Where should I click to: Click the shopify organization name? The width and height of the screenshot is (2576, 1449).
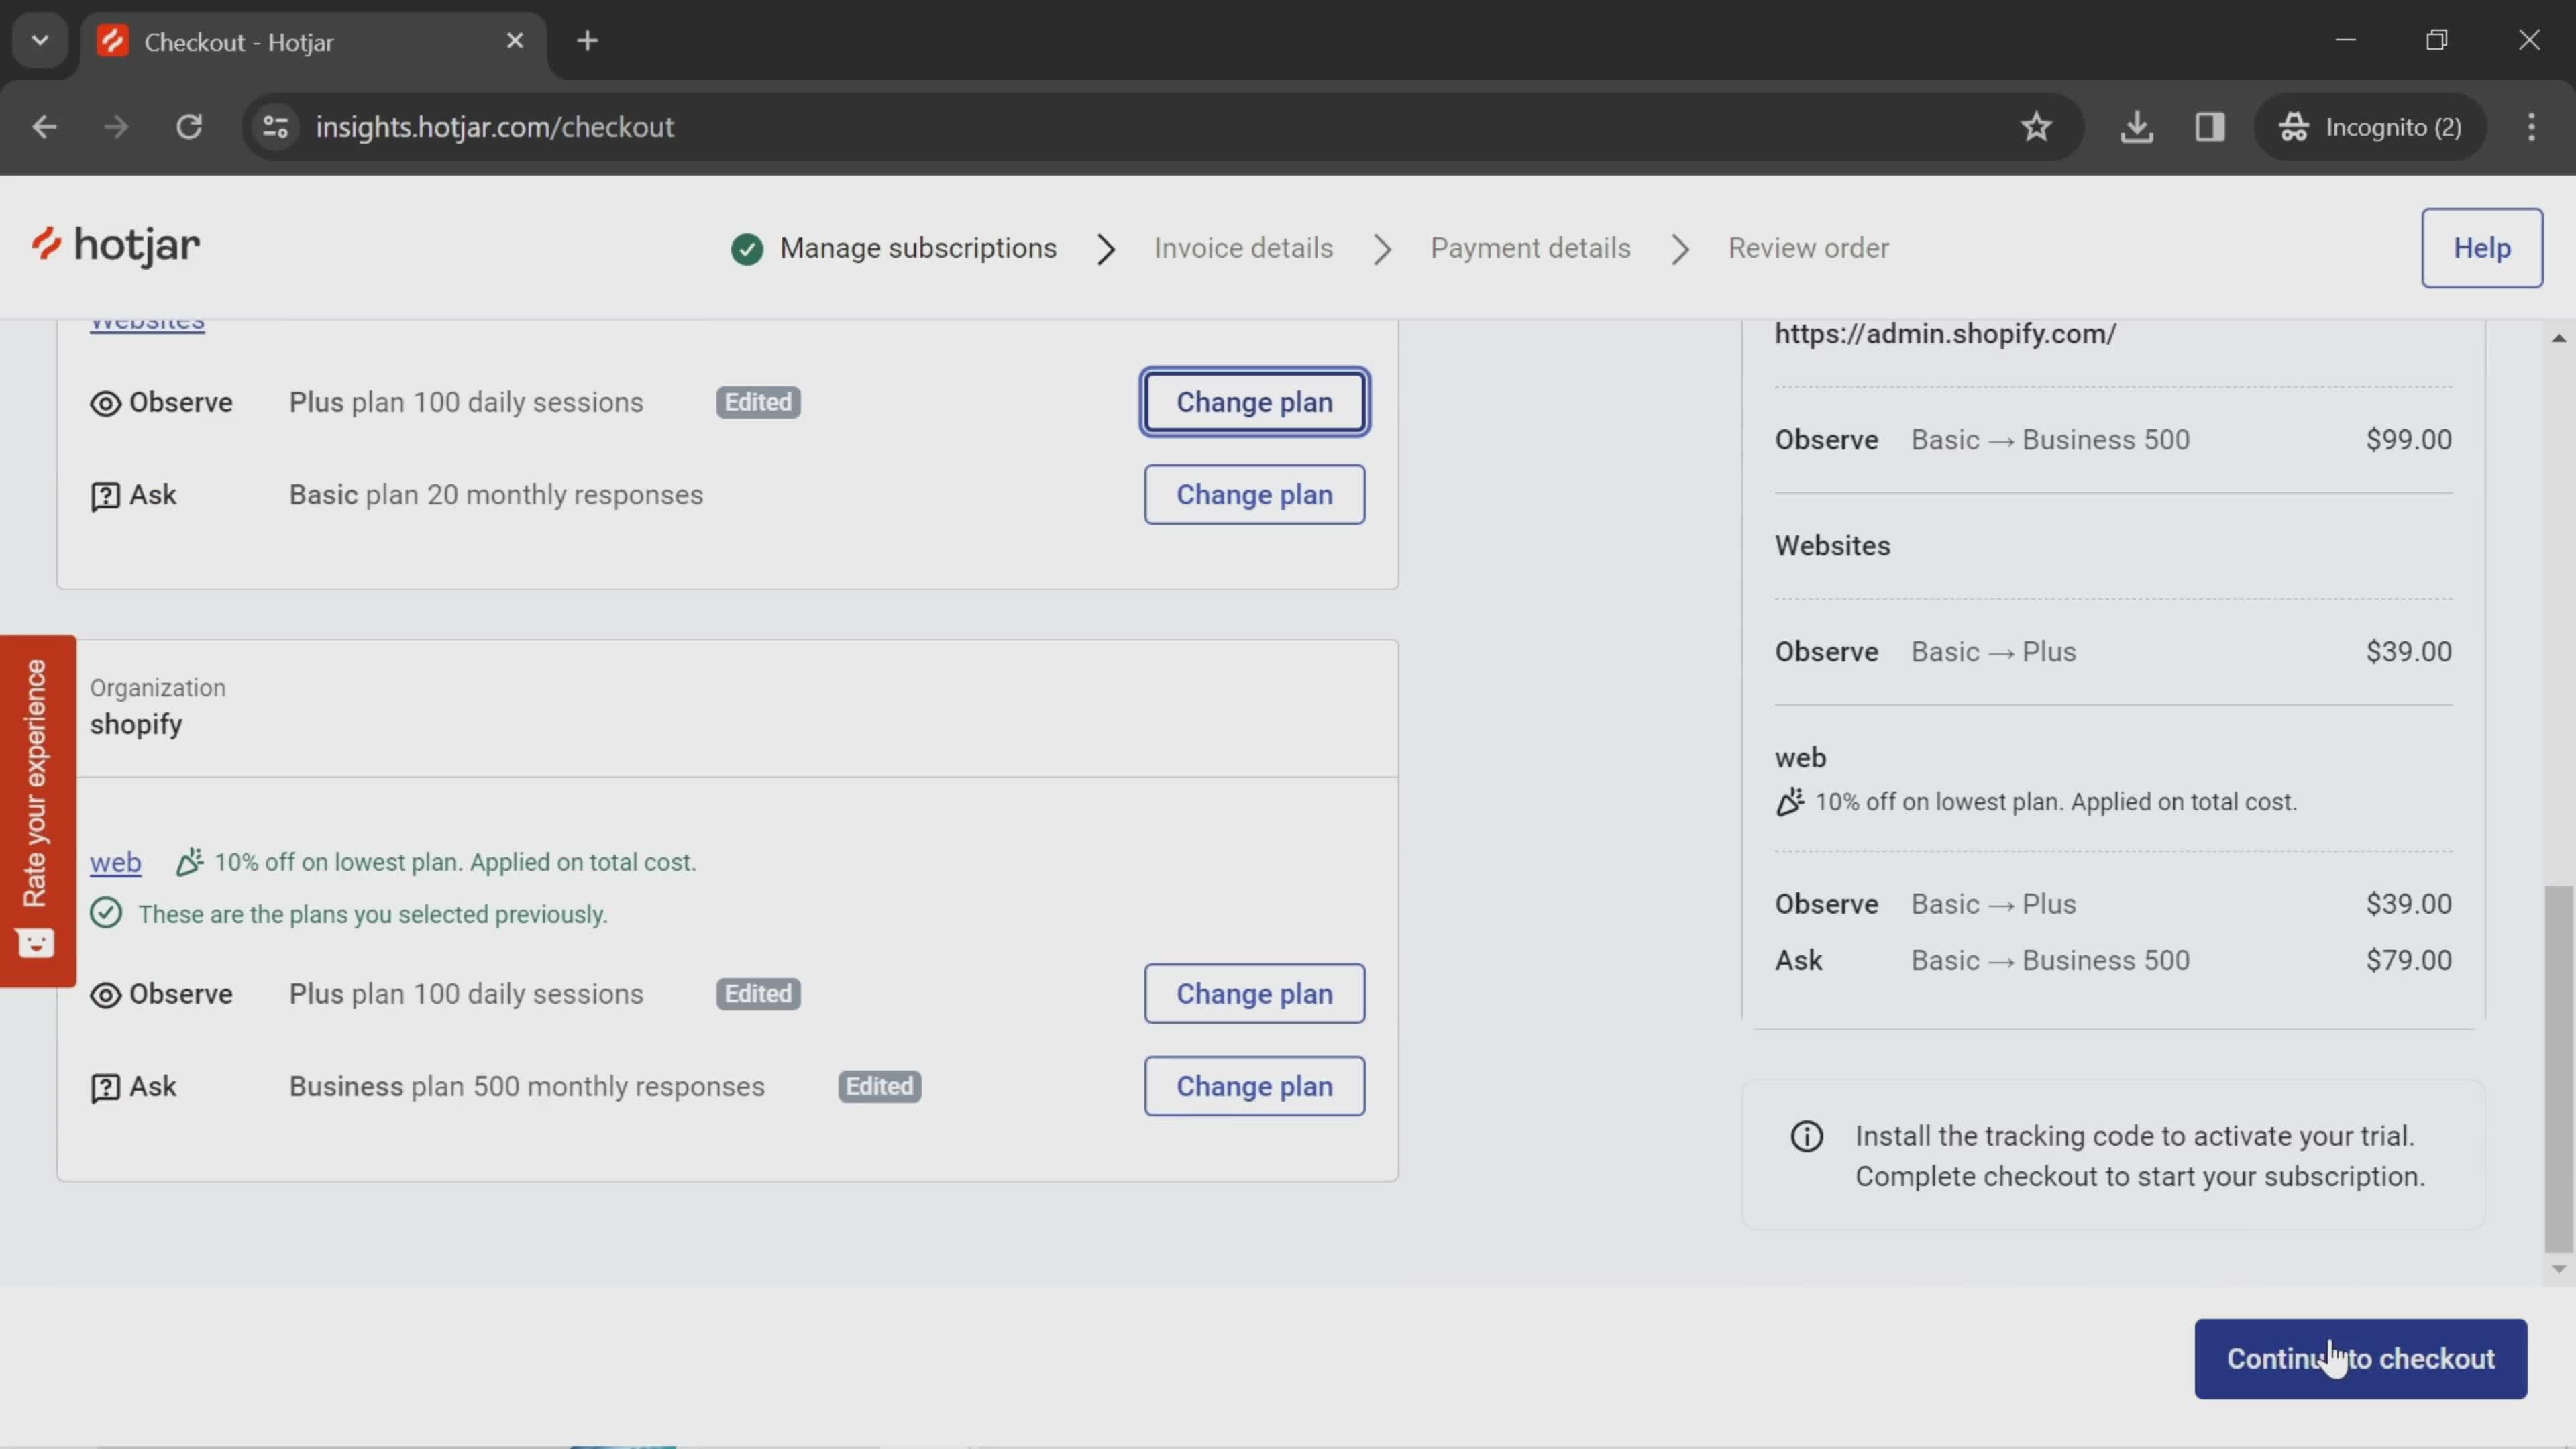pos(136,724)
